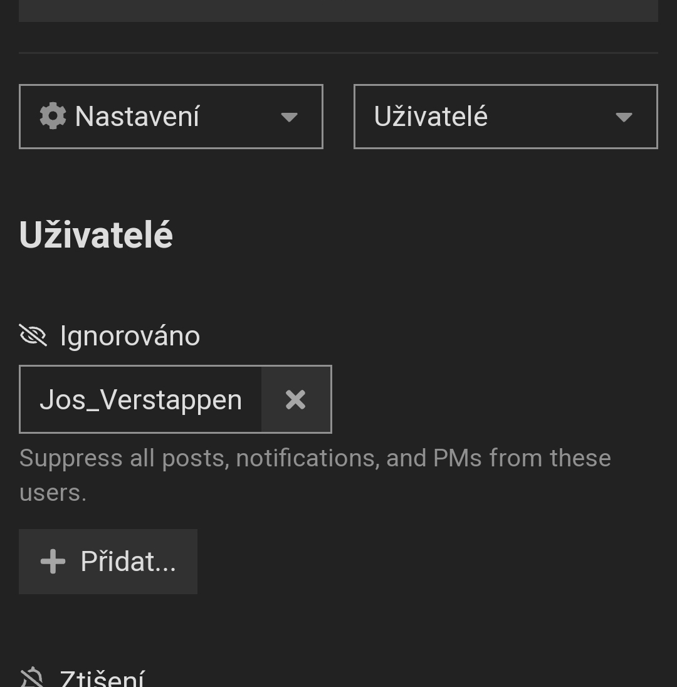
Task: Open the Nastavení settings menu label
Action: (137, 116)
